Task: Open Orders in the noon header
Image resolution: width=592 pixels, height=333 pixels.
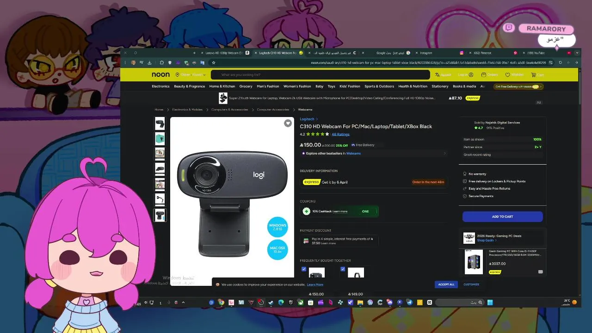Action: (489, 74)
